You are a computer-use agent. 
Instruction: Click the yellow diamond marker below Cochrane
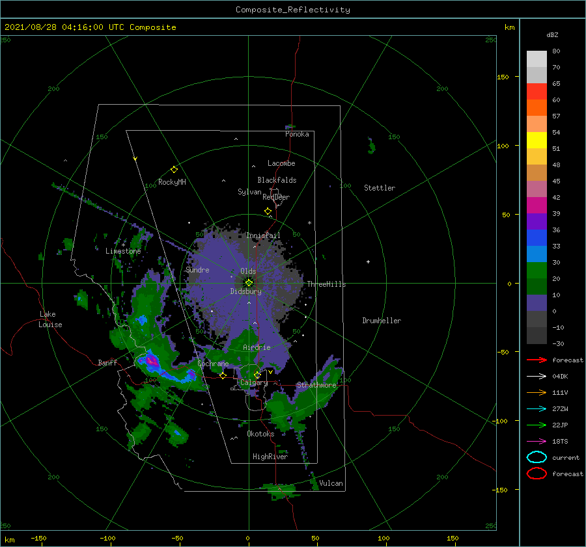click(223, 375)
